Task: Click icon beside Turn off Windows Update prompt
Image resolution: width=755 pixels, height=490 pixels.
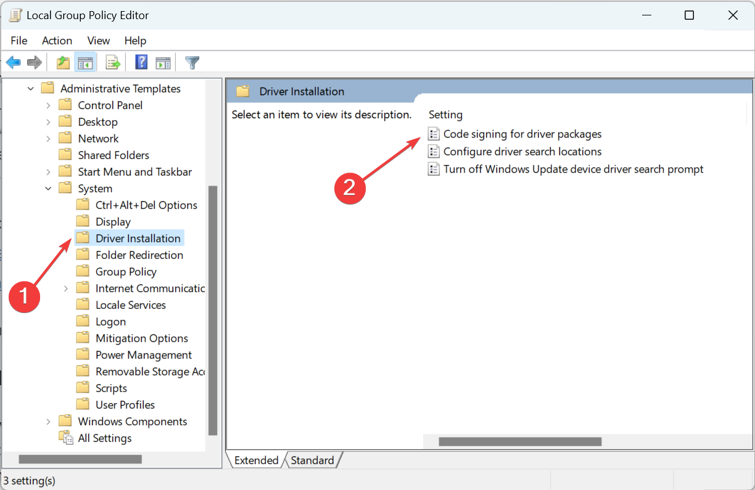Action: point(434,169)
